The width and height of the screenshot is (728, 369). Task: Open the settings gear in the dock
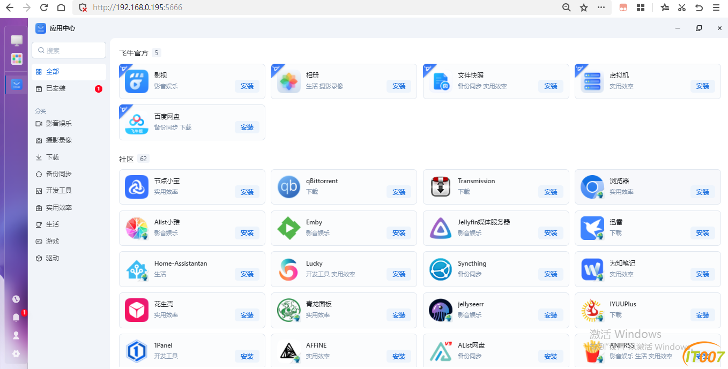(x=16, y=353)
